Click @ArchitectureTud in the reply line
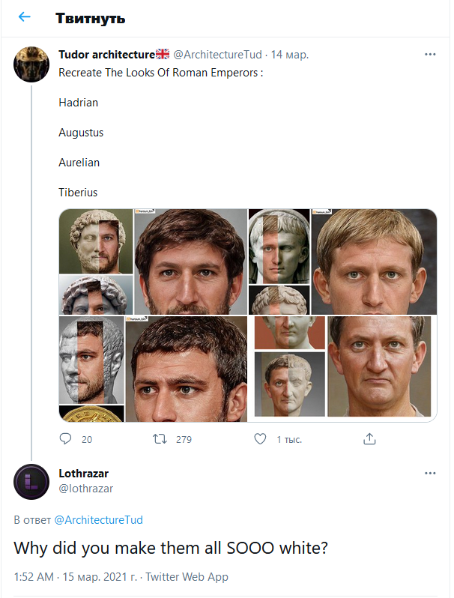This screenshot has width=454, height=598. [98, 520]
